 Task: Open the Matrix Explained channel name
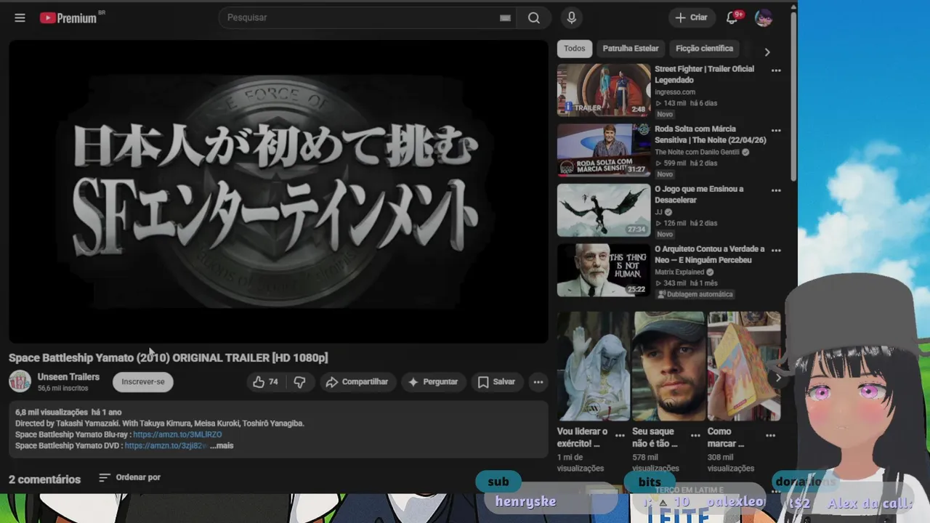coord(679,272)
